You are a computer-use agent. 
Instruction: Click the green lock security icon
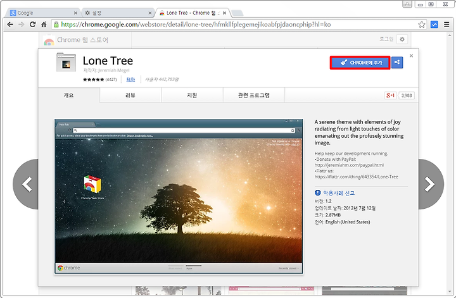pos(56,25)
